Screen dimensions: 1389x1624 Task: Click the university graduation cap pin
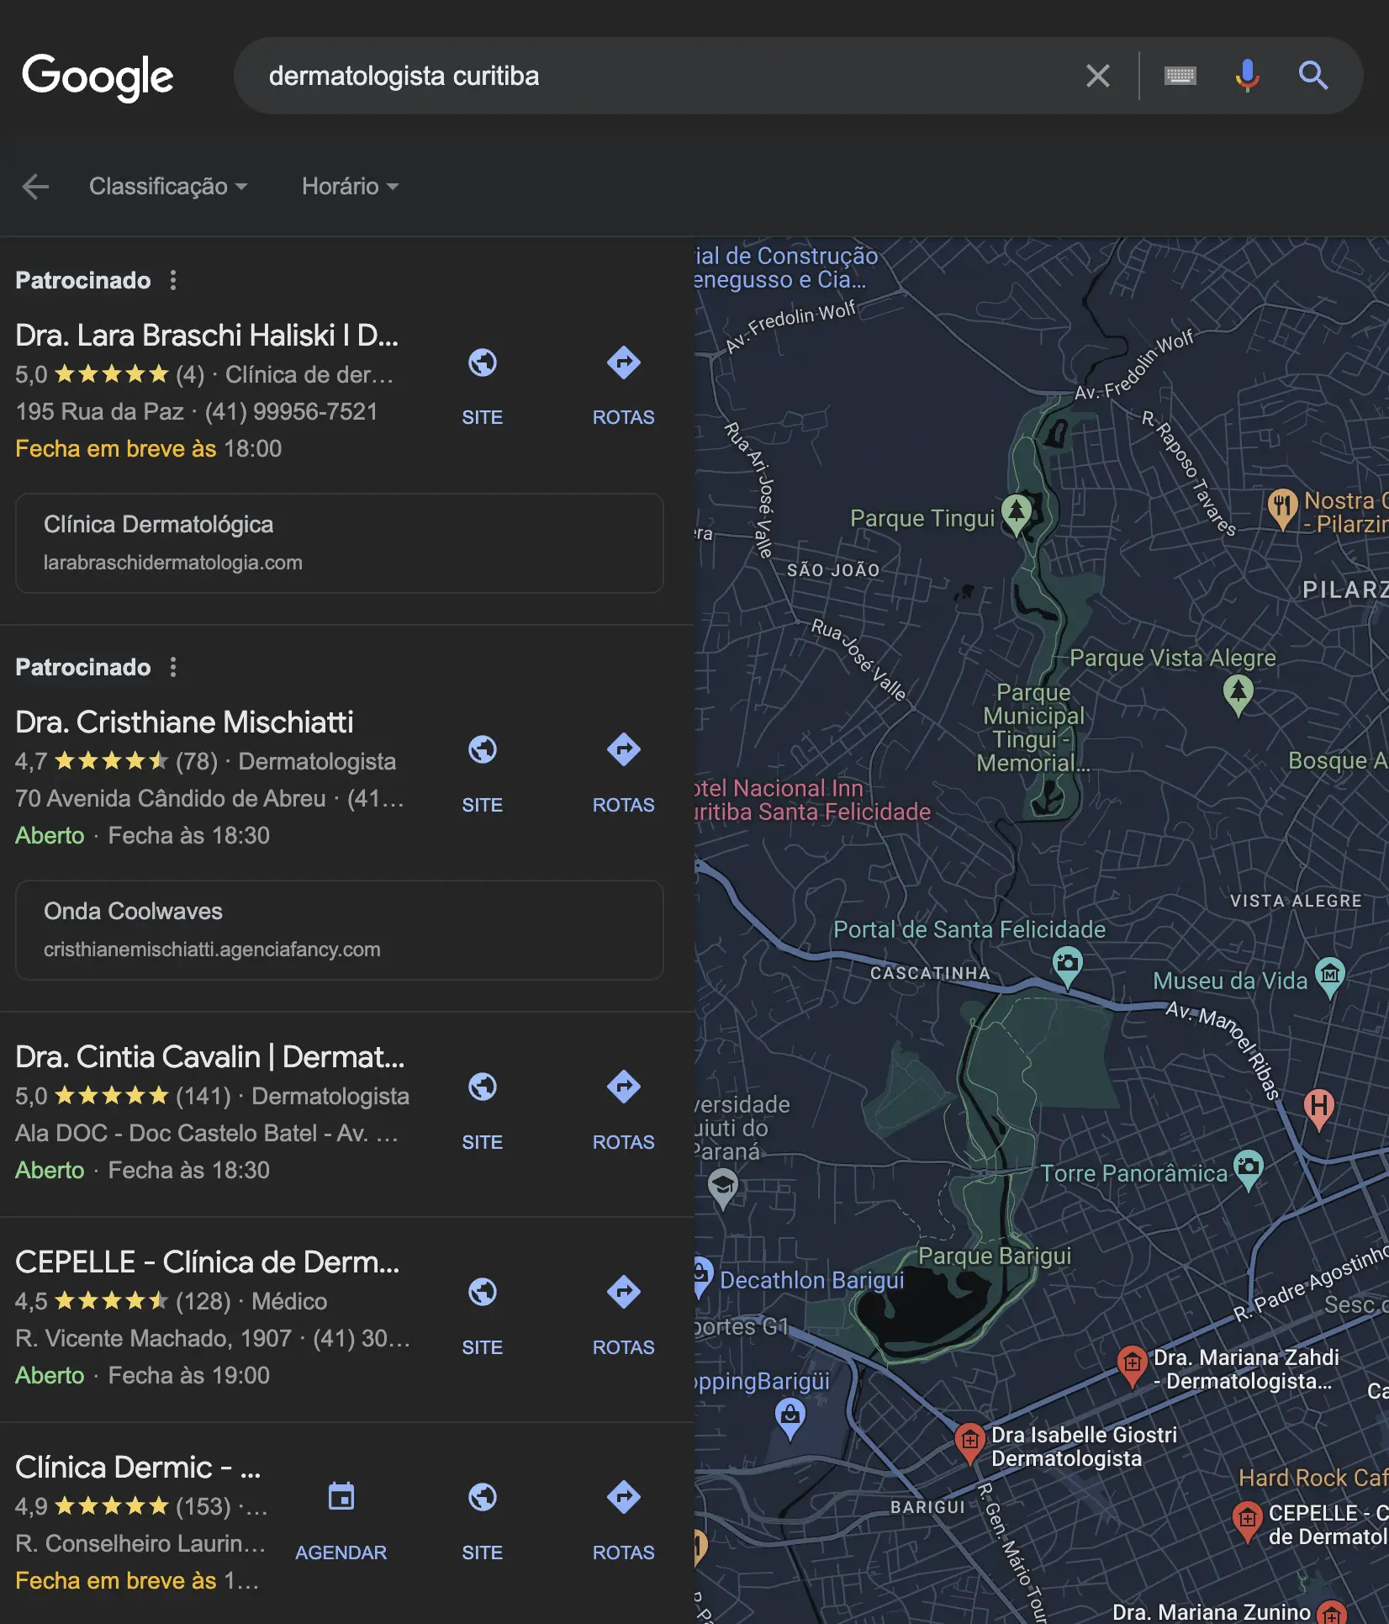pos(722,1188)
